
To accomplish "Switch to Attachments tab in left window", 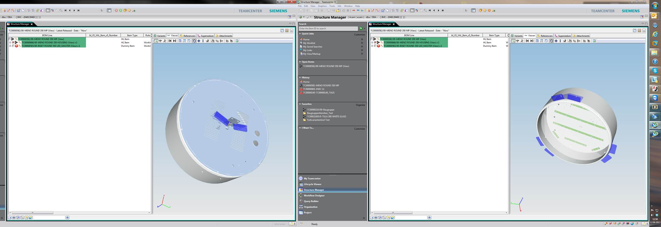I will click(x=224, y=36).
